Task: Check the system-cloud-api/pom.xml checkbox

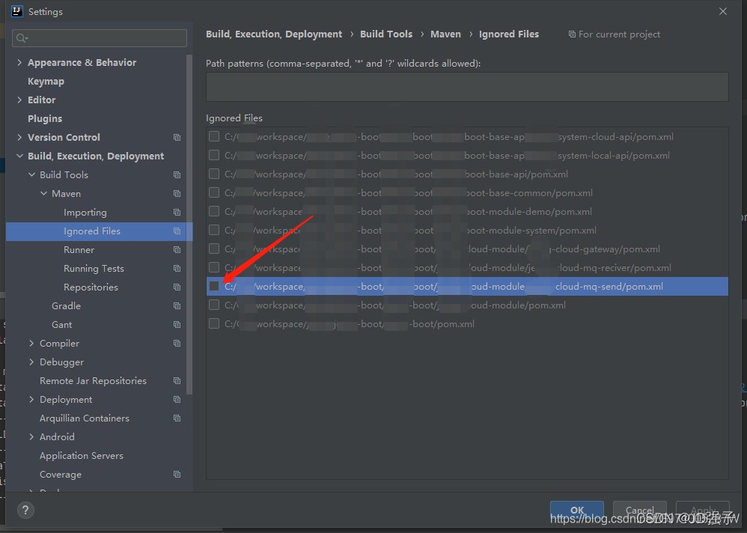Action: click(x=214, y=137)
